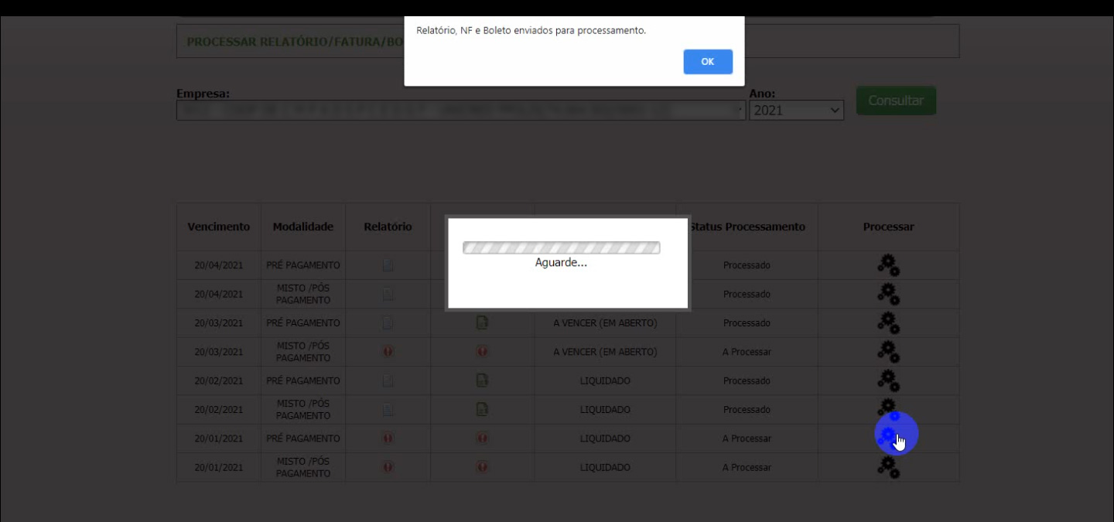
Task: Click LIQUIDADO in the 20/02/2021 PRÉ PAGAMENTO row
Action: click(605, 380)
